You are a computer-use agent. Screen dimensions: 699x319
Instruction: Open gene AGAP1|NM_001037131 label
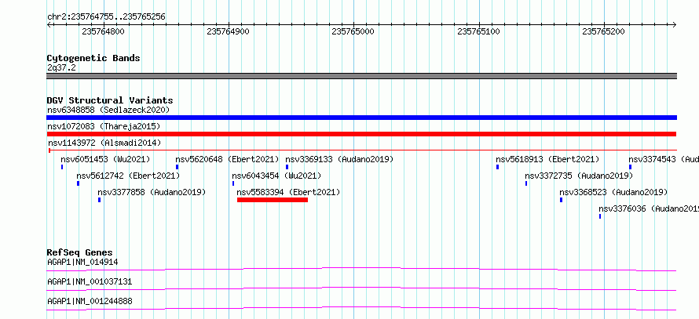(90, 281)
